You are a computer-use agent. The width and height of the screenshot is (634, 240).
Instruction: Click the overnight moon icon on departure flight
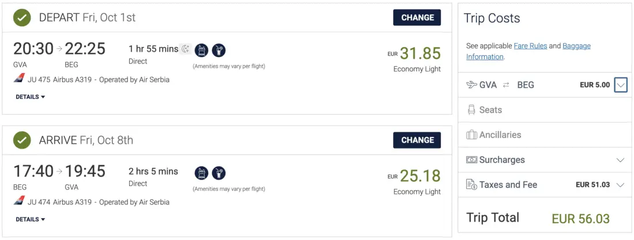[185, 49]
